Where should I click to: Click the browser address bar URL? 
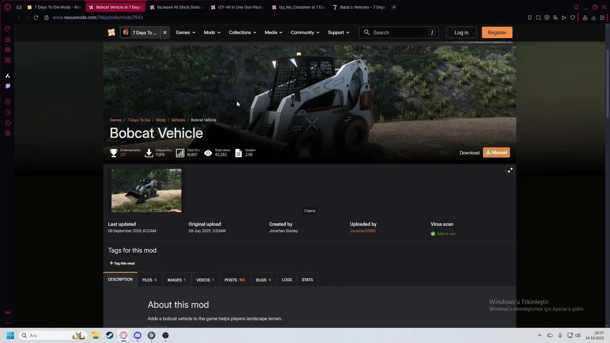(x=98, y=18)
